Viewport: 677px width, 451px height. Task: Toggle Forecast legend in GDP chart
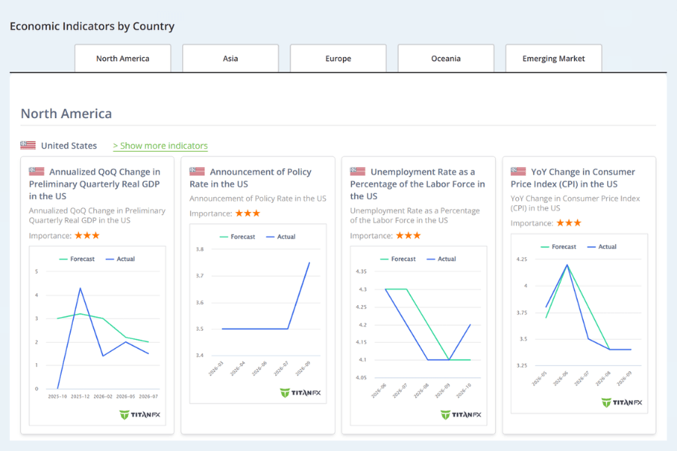click(x=77, y=259)
